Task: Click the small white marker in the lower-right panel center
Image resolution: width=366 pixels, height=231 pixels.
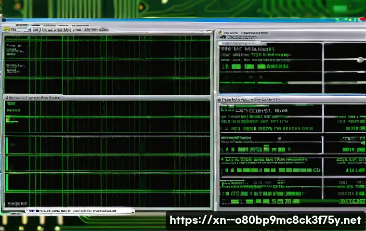Action: pyautogui.click(x=278, y=139)
